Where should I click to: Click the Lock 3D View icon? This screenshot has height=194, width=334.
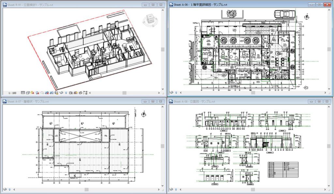56,93
